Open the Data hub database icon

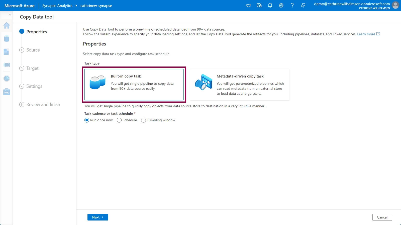tap(7, 38)
